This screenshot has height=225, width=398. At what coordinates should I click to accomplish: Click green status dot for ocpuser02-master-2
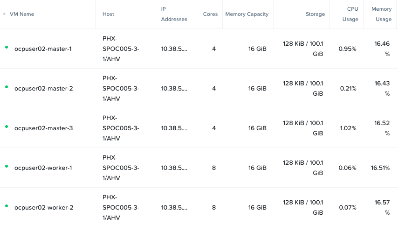pos(7,87)
